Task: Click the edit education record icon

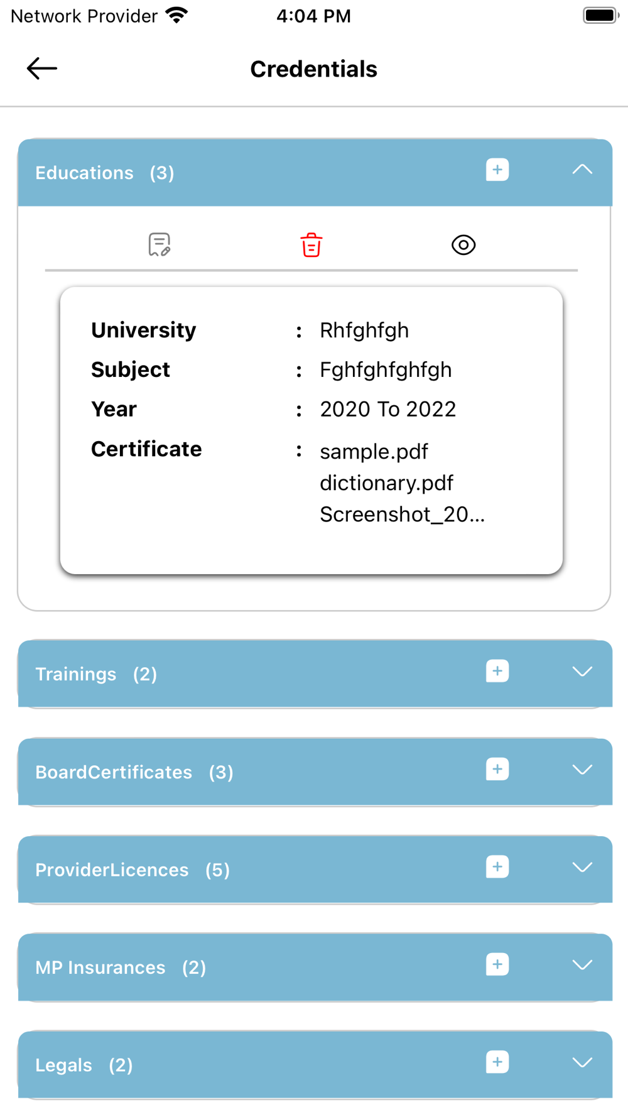Action: point(159,245)
